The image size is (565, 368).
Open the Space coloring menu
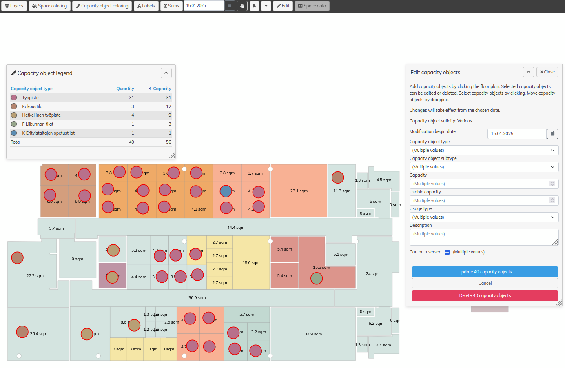coord(49,6)
